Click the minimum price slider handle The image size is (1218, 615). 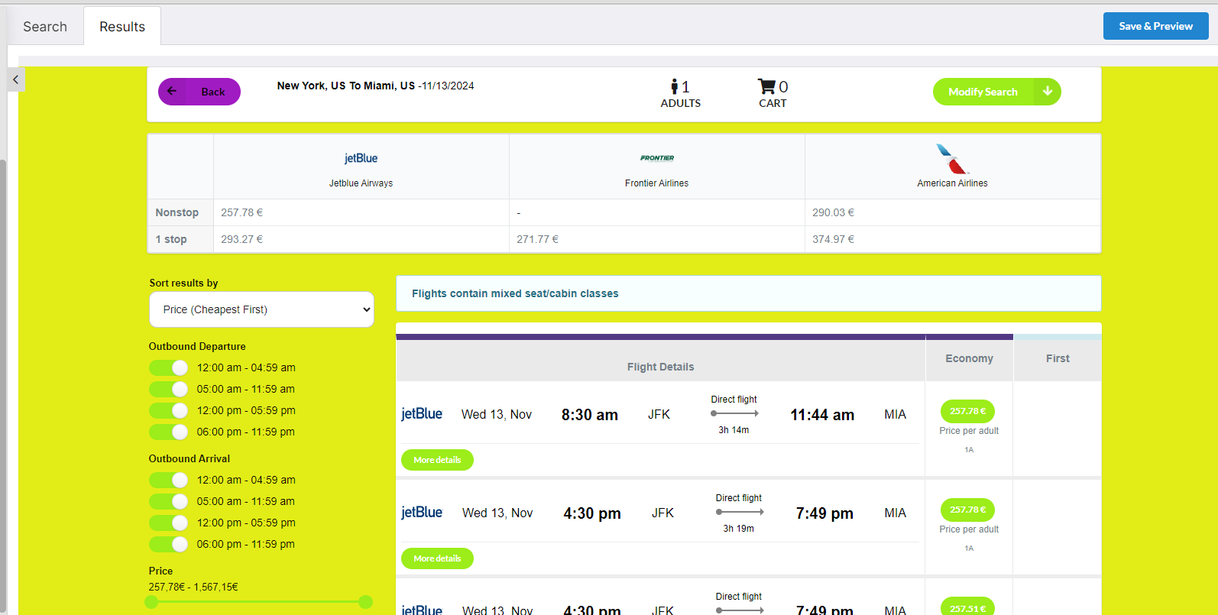click(151, 602)
